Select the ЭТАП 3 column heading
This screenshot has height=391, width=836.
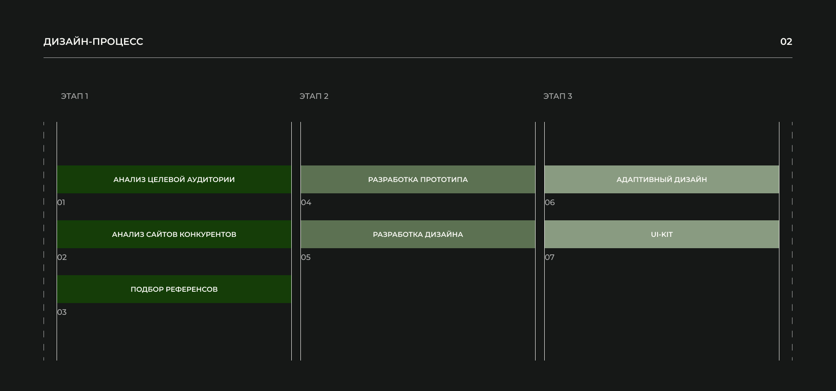click(x=558, y=96)
